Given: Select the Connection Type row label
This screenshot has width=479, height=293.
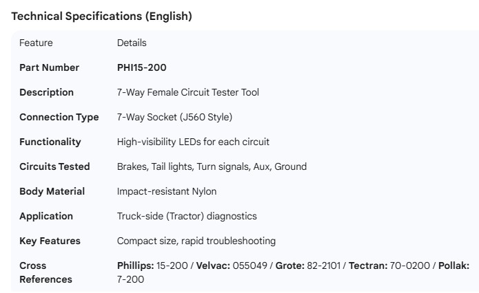Looking at the screenshot, I should [x=59, y=117].
